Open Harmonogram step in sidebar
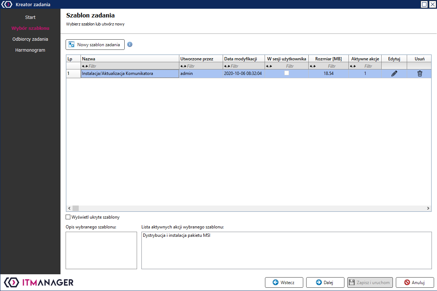Image resolution: width=437 pixels, height=291 pixels. [x=30, y=50]
